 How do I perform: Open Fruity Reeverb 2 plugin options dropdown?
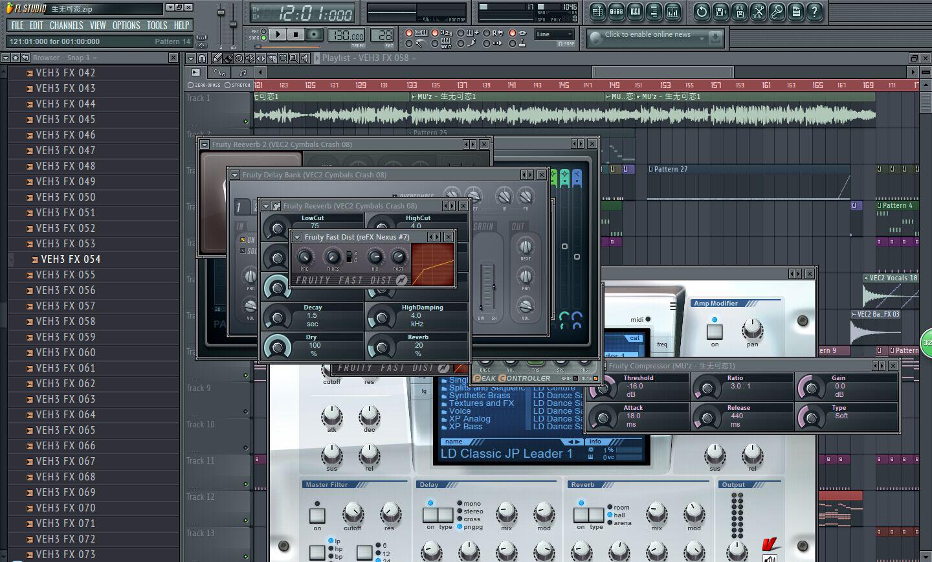coord(204,144)
